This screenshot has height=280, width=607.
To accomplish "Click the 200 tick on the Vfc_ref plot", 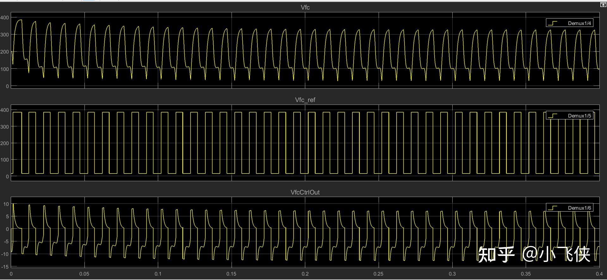I will [x=4, y=143].
